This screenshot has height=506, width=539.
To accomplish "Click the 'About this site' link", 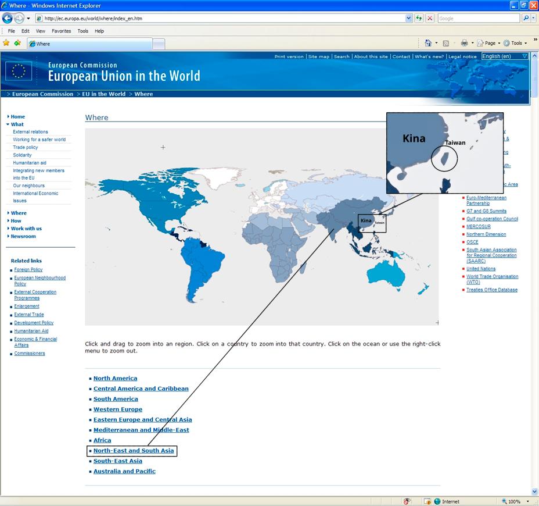I will pos(371,56).
